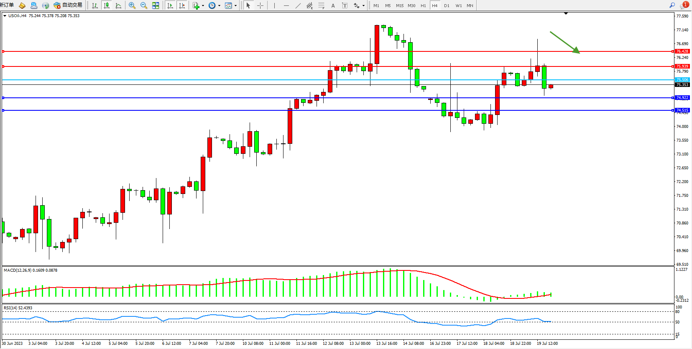692x349 pixels.
Task: Click the 新订单 new order button
Action: pyautogui.click(x=7, y=5)
